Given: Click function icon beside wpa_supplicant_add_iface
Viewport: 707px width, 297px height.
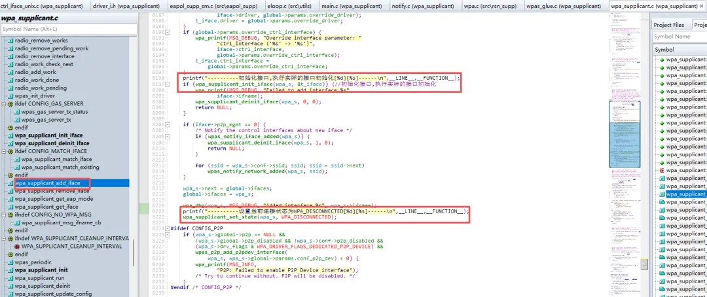Looking at the screenshot, I should (x=11, y=183).
